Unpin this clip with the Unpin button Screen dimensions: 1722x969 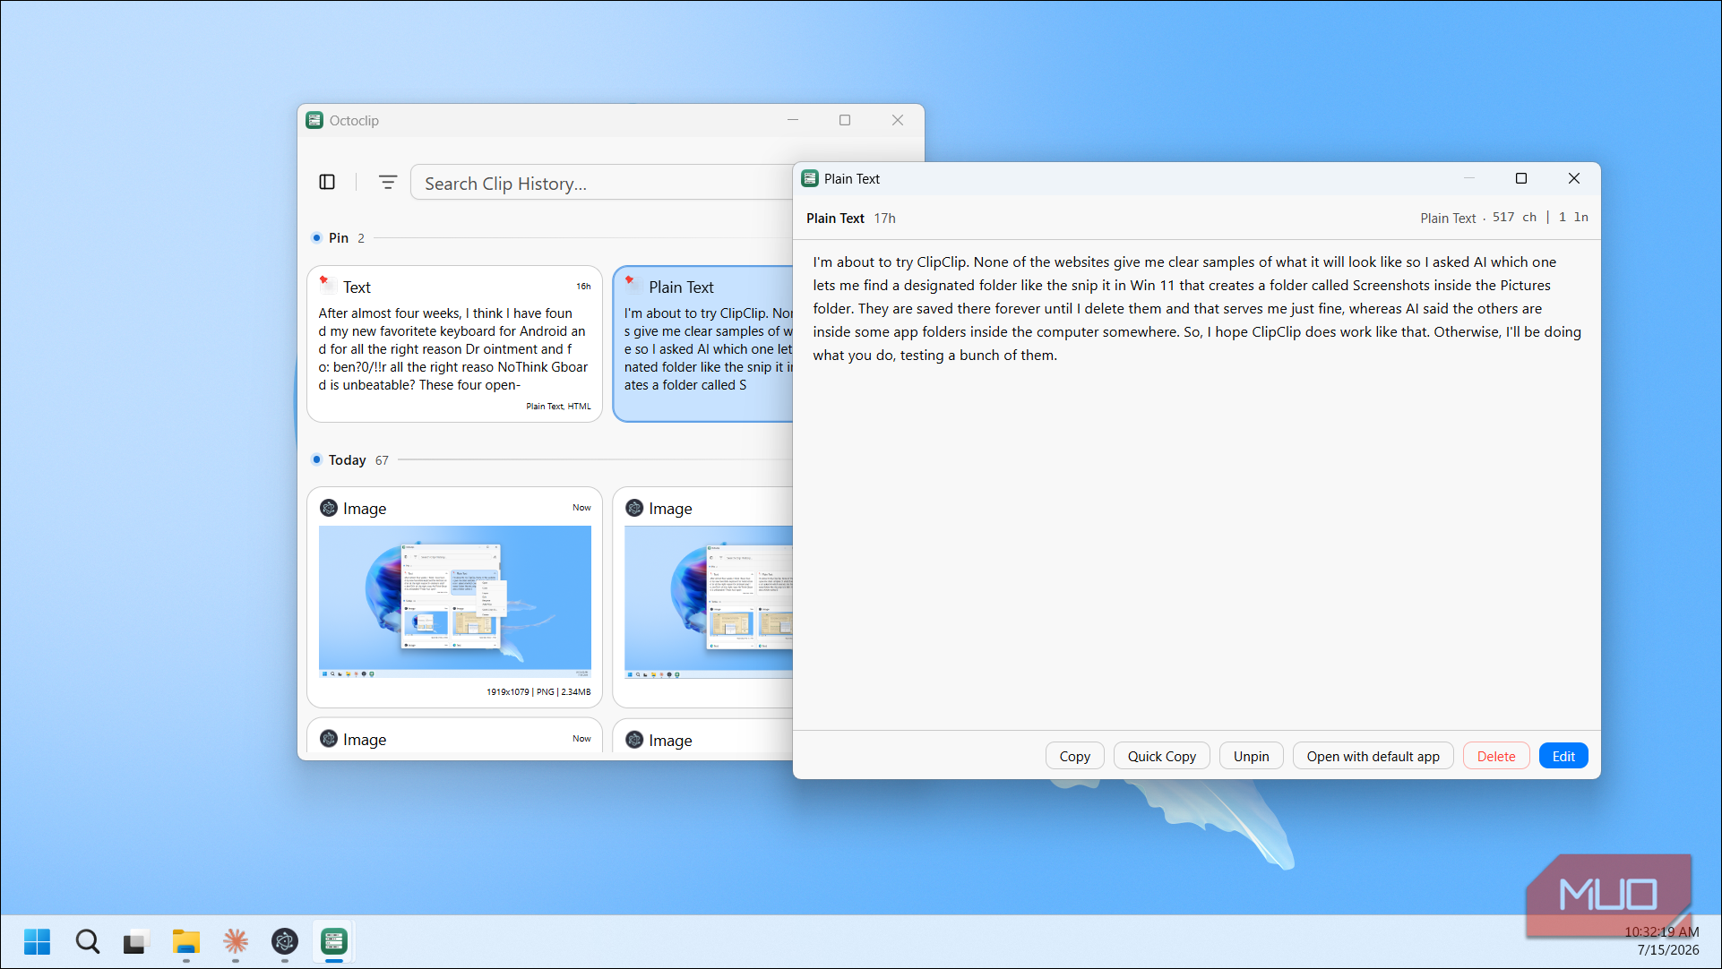1251,756
